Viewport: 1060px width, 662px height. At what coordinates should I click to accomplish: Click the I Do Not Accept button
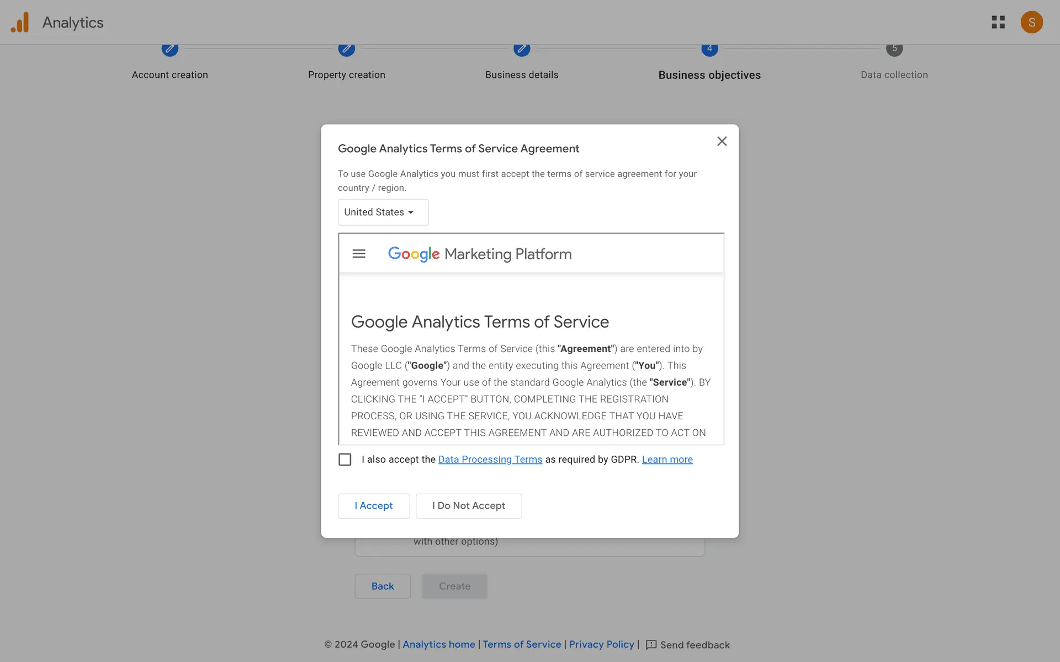468,506
